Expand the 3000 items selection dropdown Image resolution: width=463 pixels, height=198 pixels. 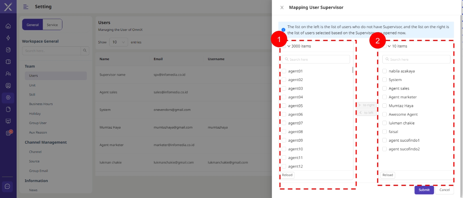pyautogui.click(x=289, y=46)
